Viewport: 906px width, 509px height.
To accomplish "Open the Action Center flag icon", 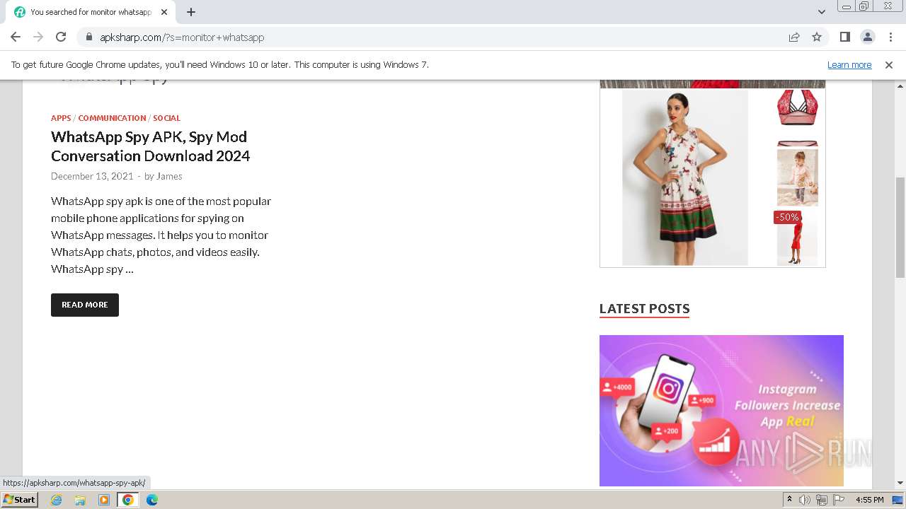I will pos(839,500).
